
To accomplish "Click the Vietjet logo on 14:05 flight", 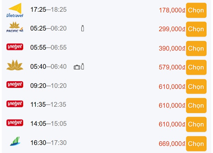I will [15, 123].
